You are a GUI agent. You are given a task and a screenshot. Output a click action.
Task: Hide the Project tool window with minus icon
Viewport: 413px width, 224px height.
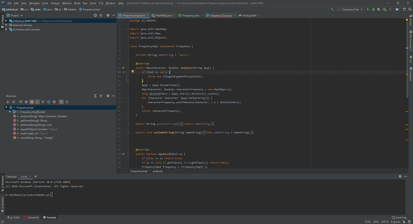(113, 15)
